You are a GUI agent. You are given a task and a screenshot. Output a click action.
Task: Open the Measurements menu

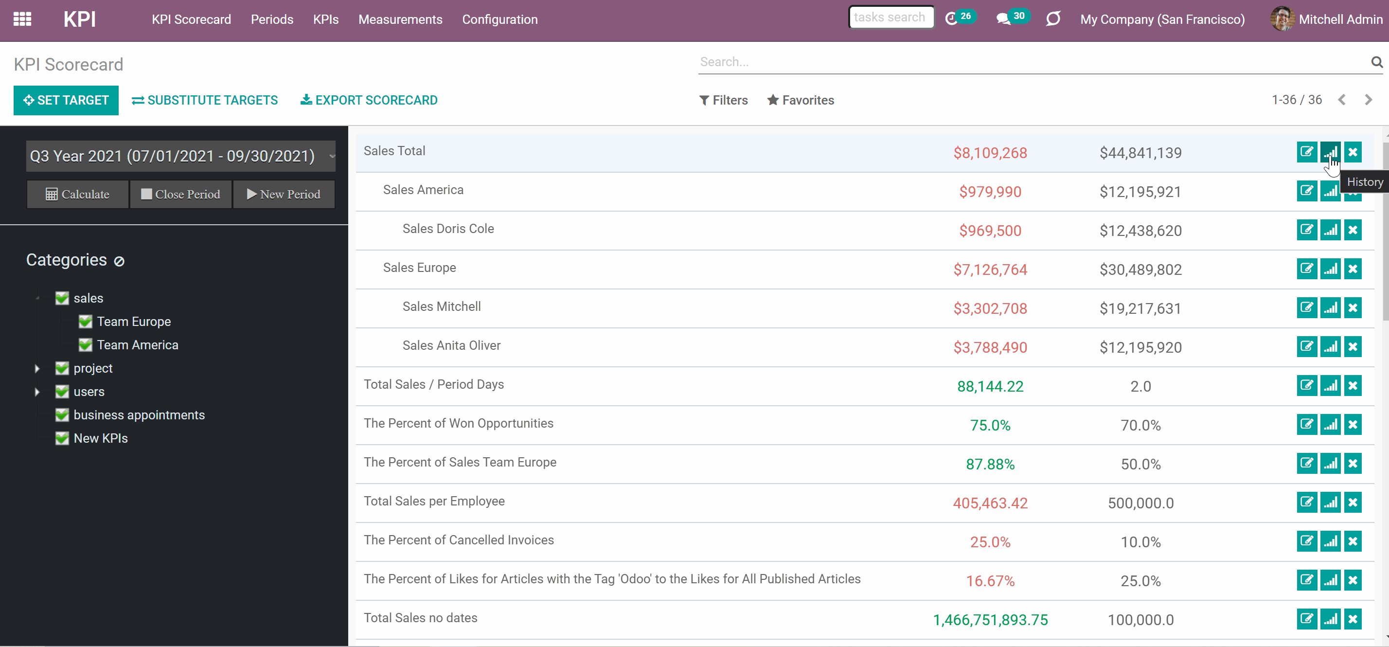400,19
